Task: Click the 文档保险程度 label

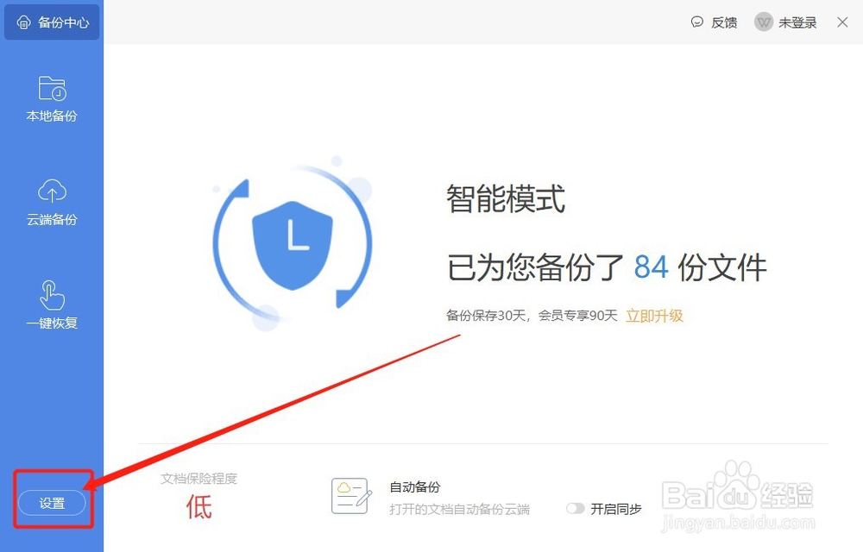Action: point(198,479)
